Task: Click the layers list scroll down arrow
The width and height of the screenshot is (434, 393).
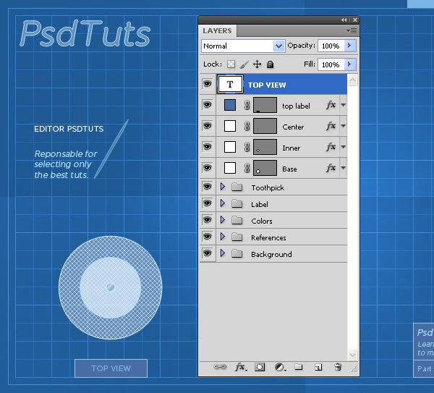Action: tap(352, 355)
